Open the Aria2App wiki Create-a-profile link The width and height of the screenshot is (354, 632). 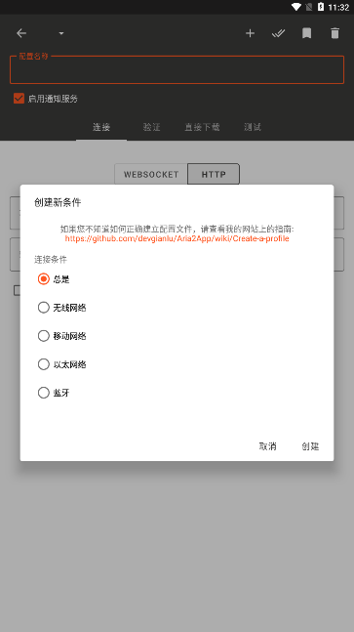point(177,238)
